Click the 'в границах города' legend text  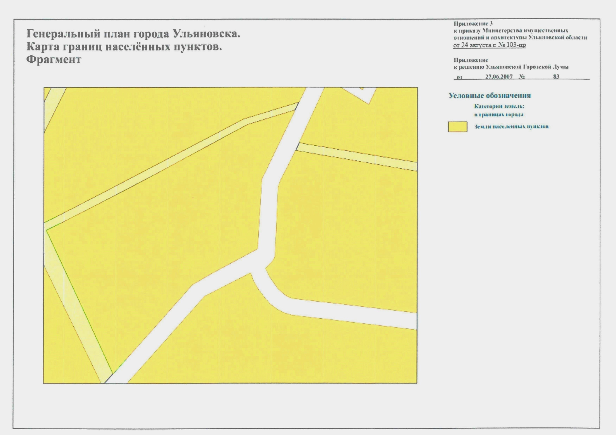pyautogui.click(x=498, y=115)
